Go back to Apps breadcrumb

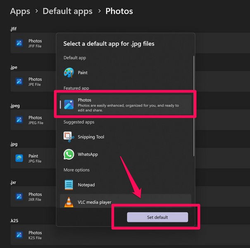[20, 11]
